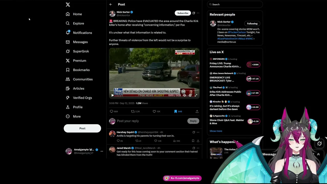
Task: Click Show more under Live on X
Action: (x=216, y=131)
